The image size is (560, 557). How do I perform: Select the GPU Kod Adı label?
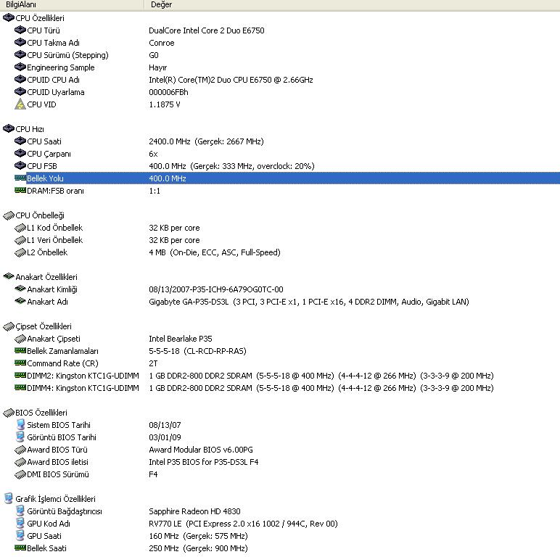pyautogui.click(x=48, y=524)
